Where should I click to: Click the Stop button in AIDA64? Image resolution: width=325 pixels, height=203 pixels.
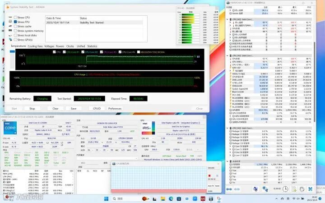[x=32, y=108]
